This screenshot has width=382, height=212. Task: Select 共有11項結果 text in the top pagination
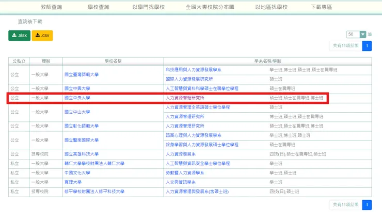346,46
